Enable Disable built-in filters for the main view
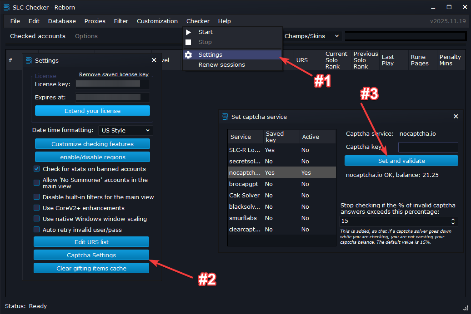Screen dimensions: 471x314 click(x=37, y=197)
